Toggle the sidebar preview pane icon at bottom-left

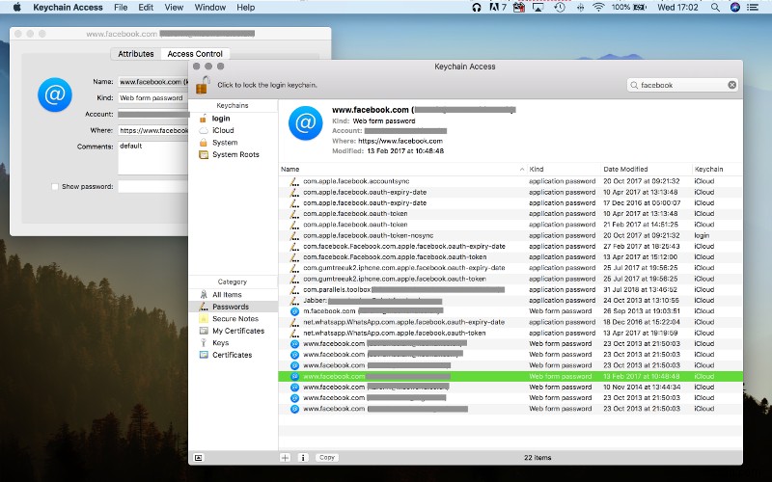click(x=198, y=457)
